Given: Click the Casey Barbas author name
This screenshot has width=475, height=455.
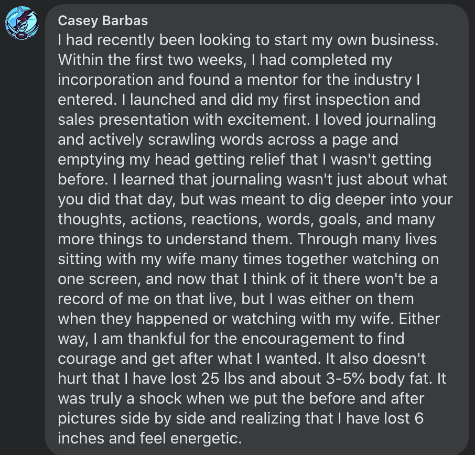Looking at the screenshot, I should 103,21.
